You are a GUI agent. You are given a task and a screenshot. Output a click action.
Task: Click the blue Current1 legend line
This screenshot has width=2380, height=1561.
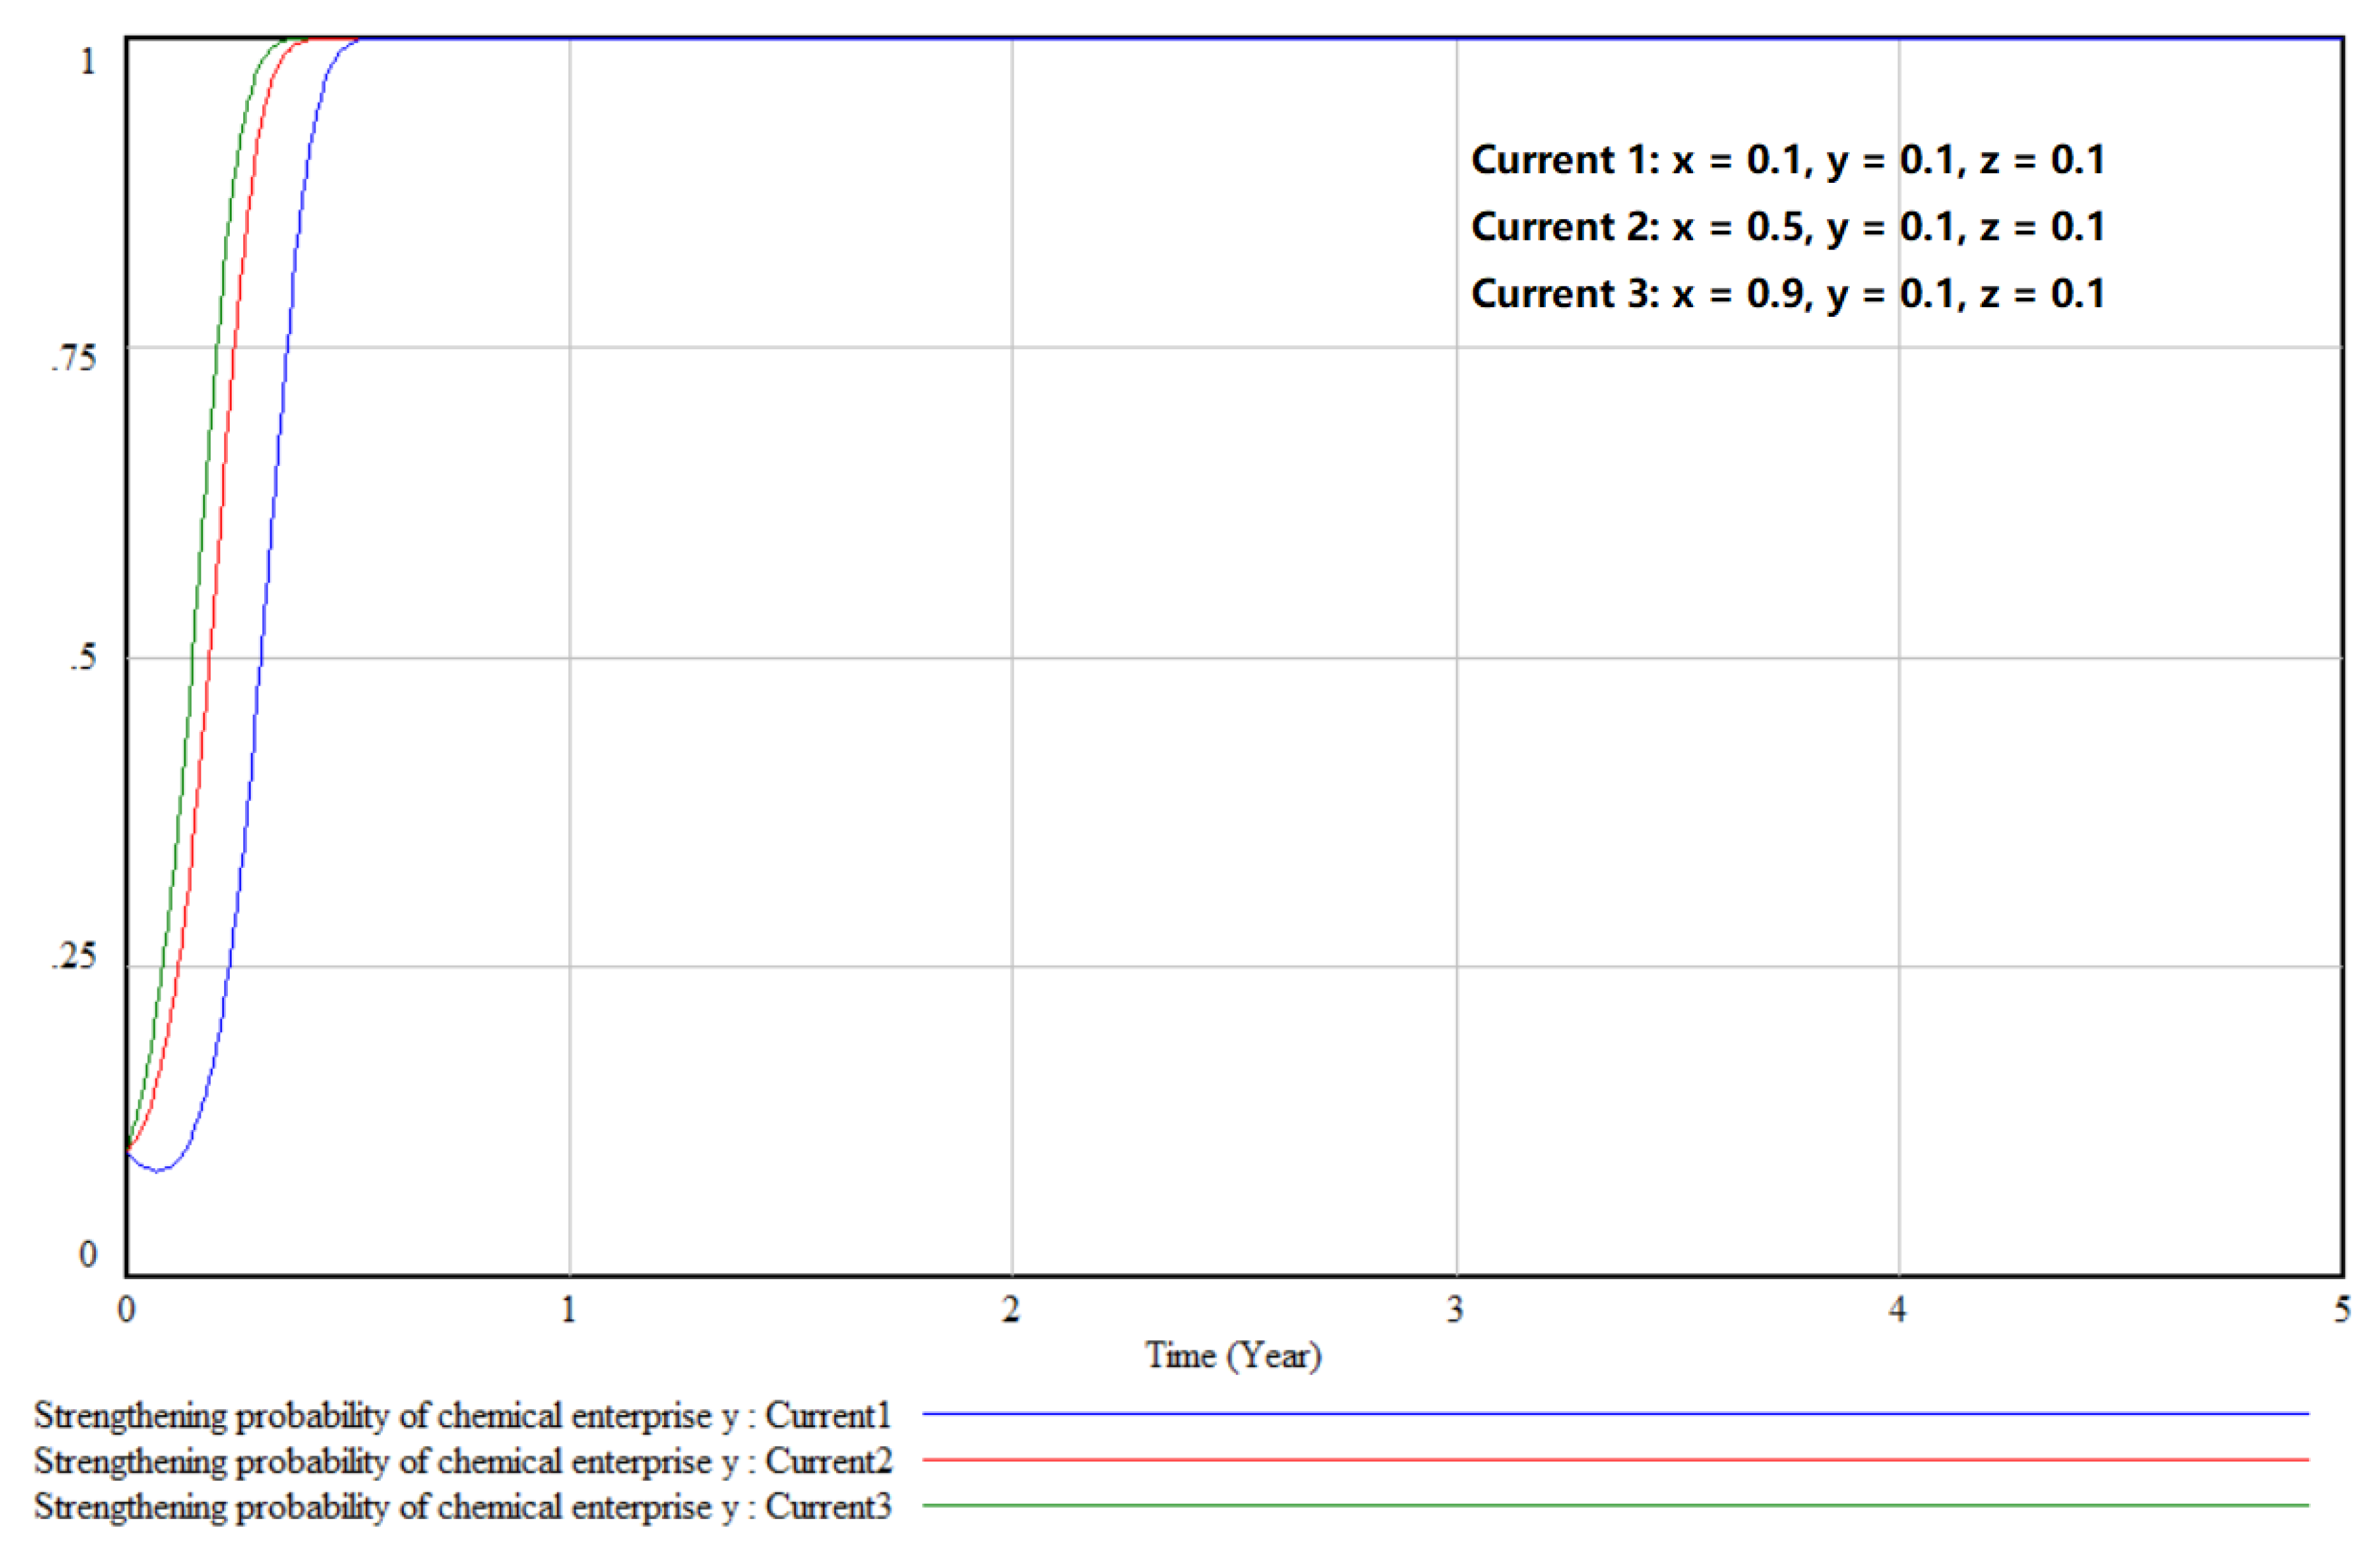(x=1614, y=1414)
